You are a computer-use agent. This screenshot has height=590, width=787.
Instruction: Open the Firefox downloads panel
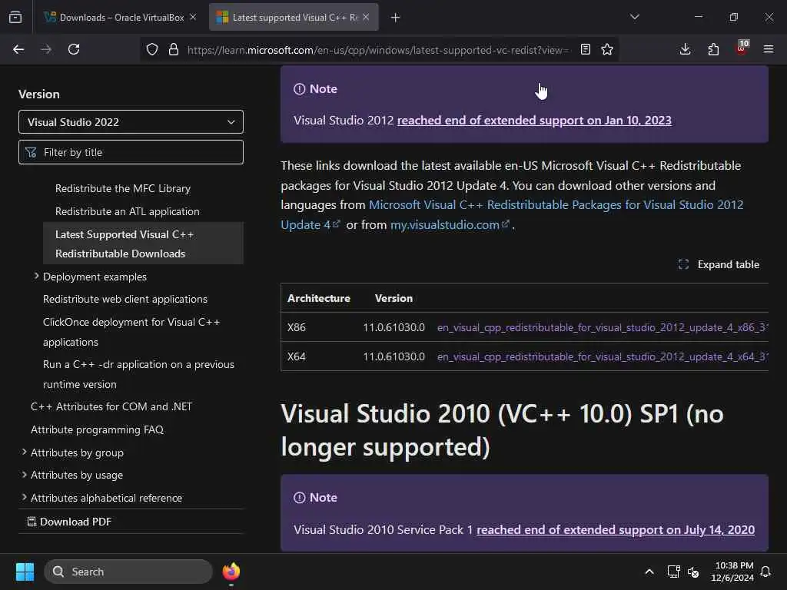(x=685, y=49)
